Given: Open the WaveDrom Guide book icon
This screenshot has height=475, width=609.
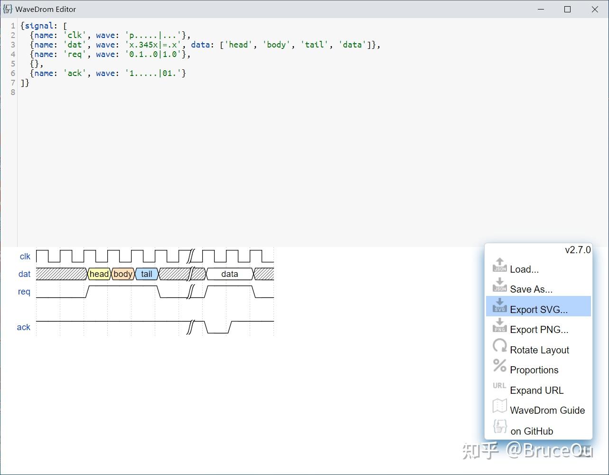Looking at the screenshot, I should (x=499, y=406).
